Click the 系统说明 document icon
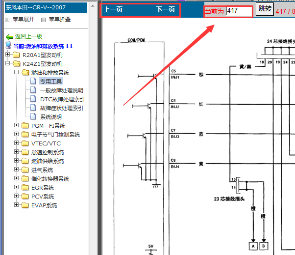The height and width of the screenshot is (255, 295). pyautogui.click(x=33, y=116)
